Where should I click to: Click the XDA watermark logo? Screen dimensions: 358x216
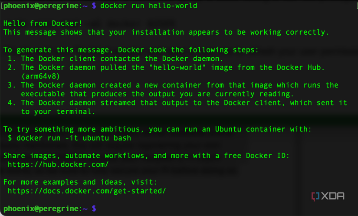pos(328,196)
